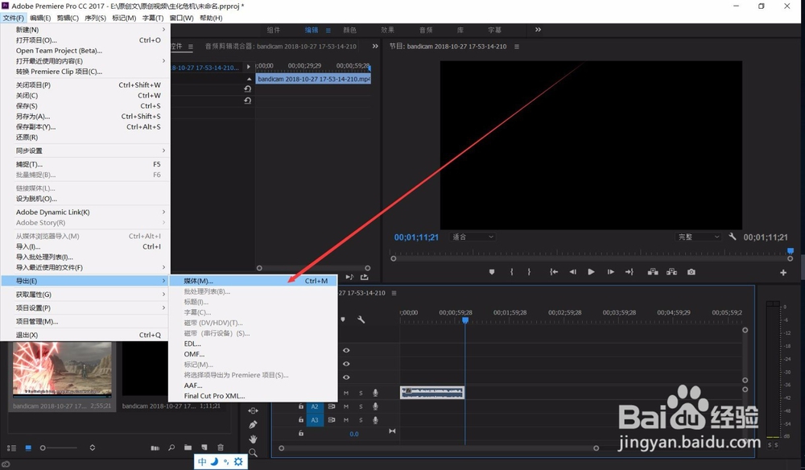805x470 pixels.
Task: Open the 适合 zoom level dropdown
Action: 473,237
